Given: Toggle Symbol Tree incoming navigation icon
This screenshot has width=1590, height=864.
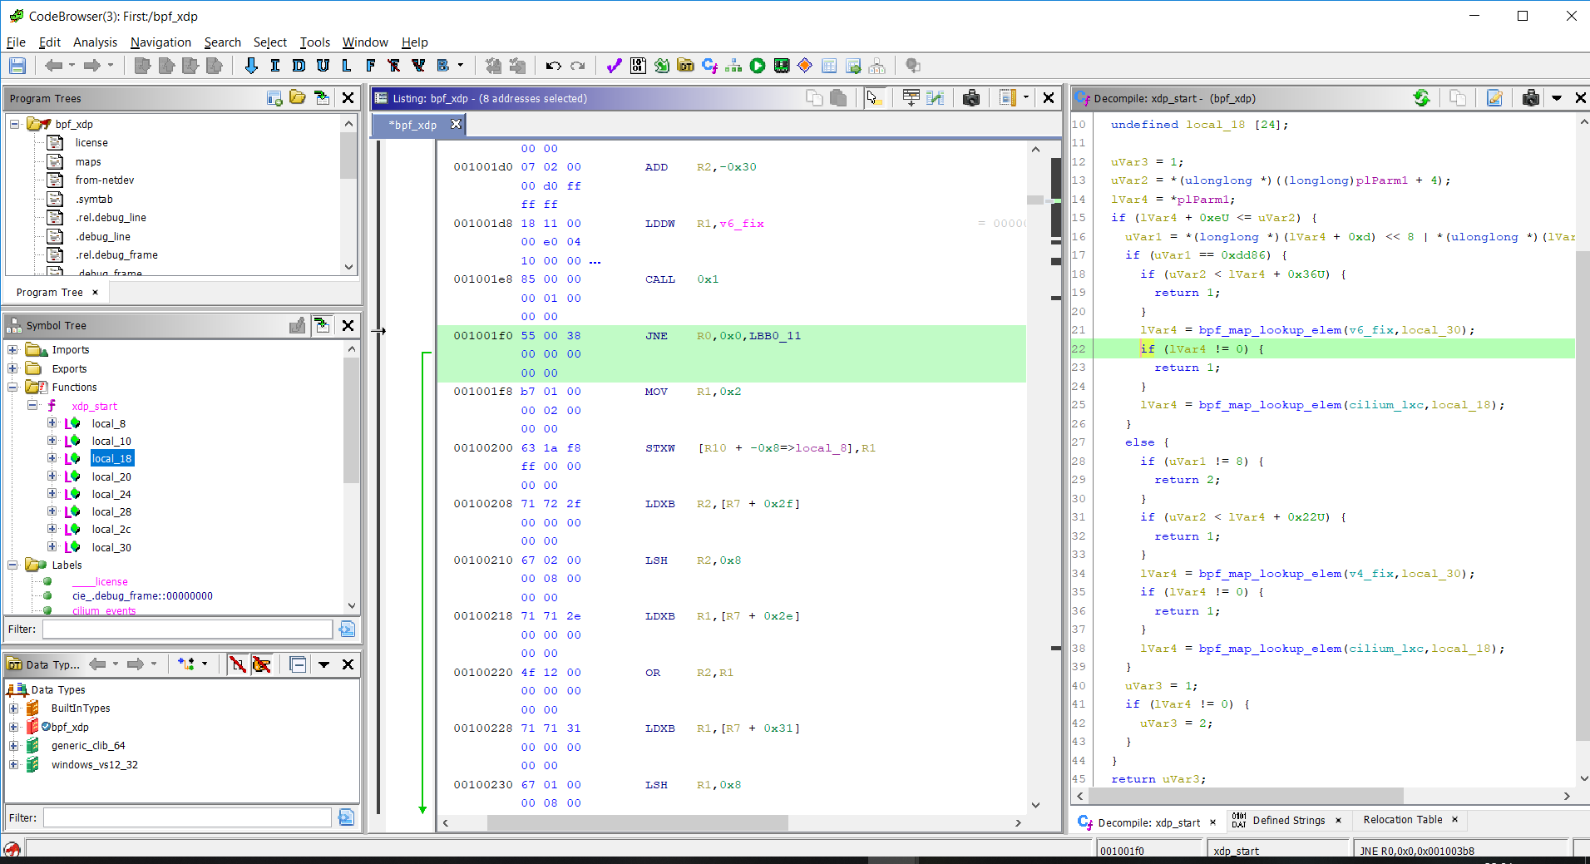Looking at the screenshot, I should pos(322,326).
